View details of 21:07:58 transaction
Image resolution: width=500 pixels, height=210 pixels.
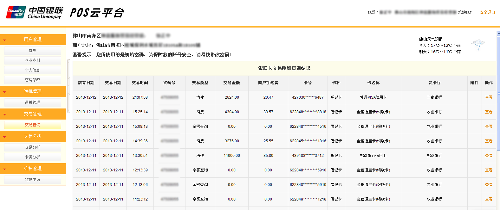pos(489,97)
